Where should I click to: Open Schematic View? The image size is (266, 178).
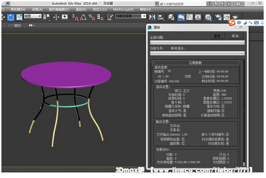pyautogui.click(x=198, y=17)
